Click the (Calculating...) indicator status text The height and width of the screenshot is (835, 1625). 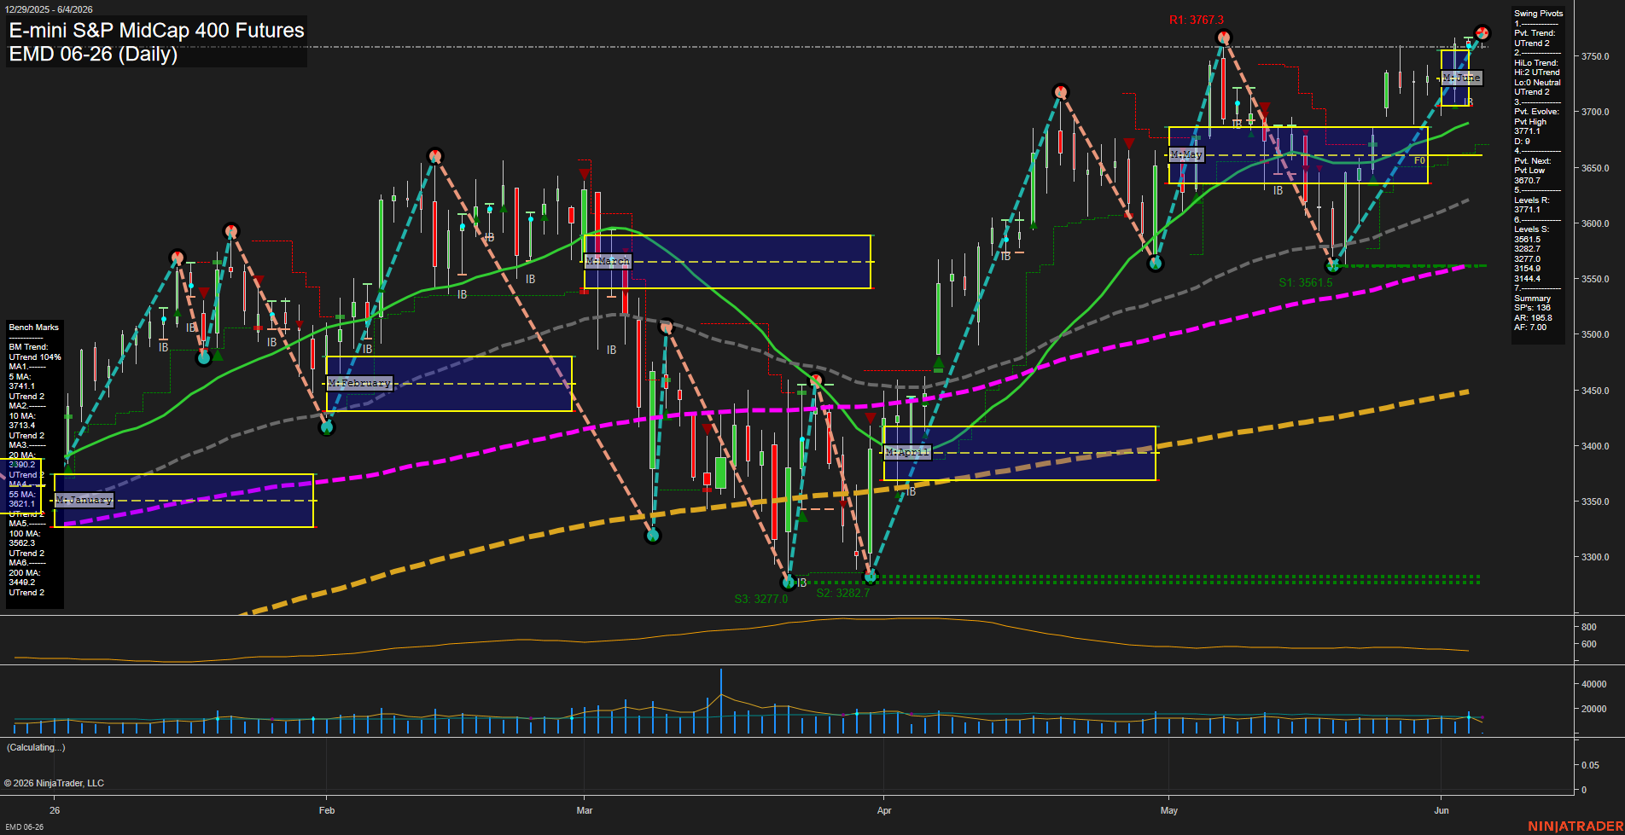[x=36, y=747]
